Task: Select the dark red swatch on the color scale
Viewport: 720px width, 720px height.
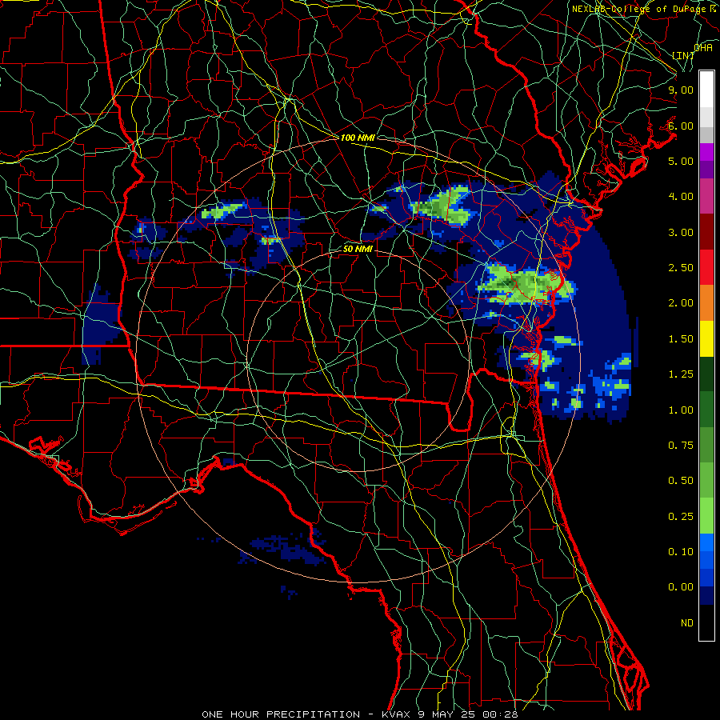Action: pyautogui.click(x=706, y=232)
